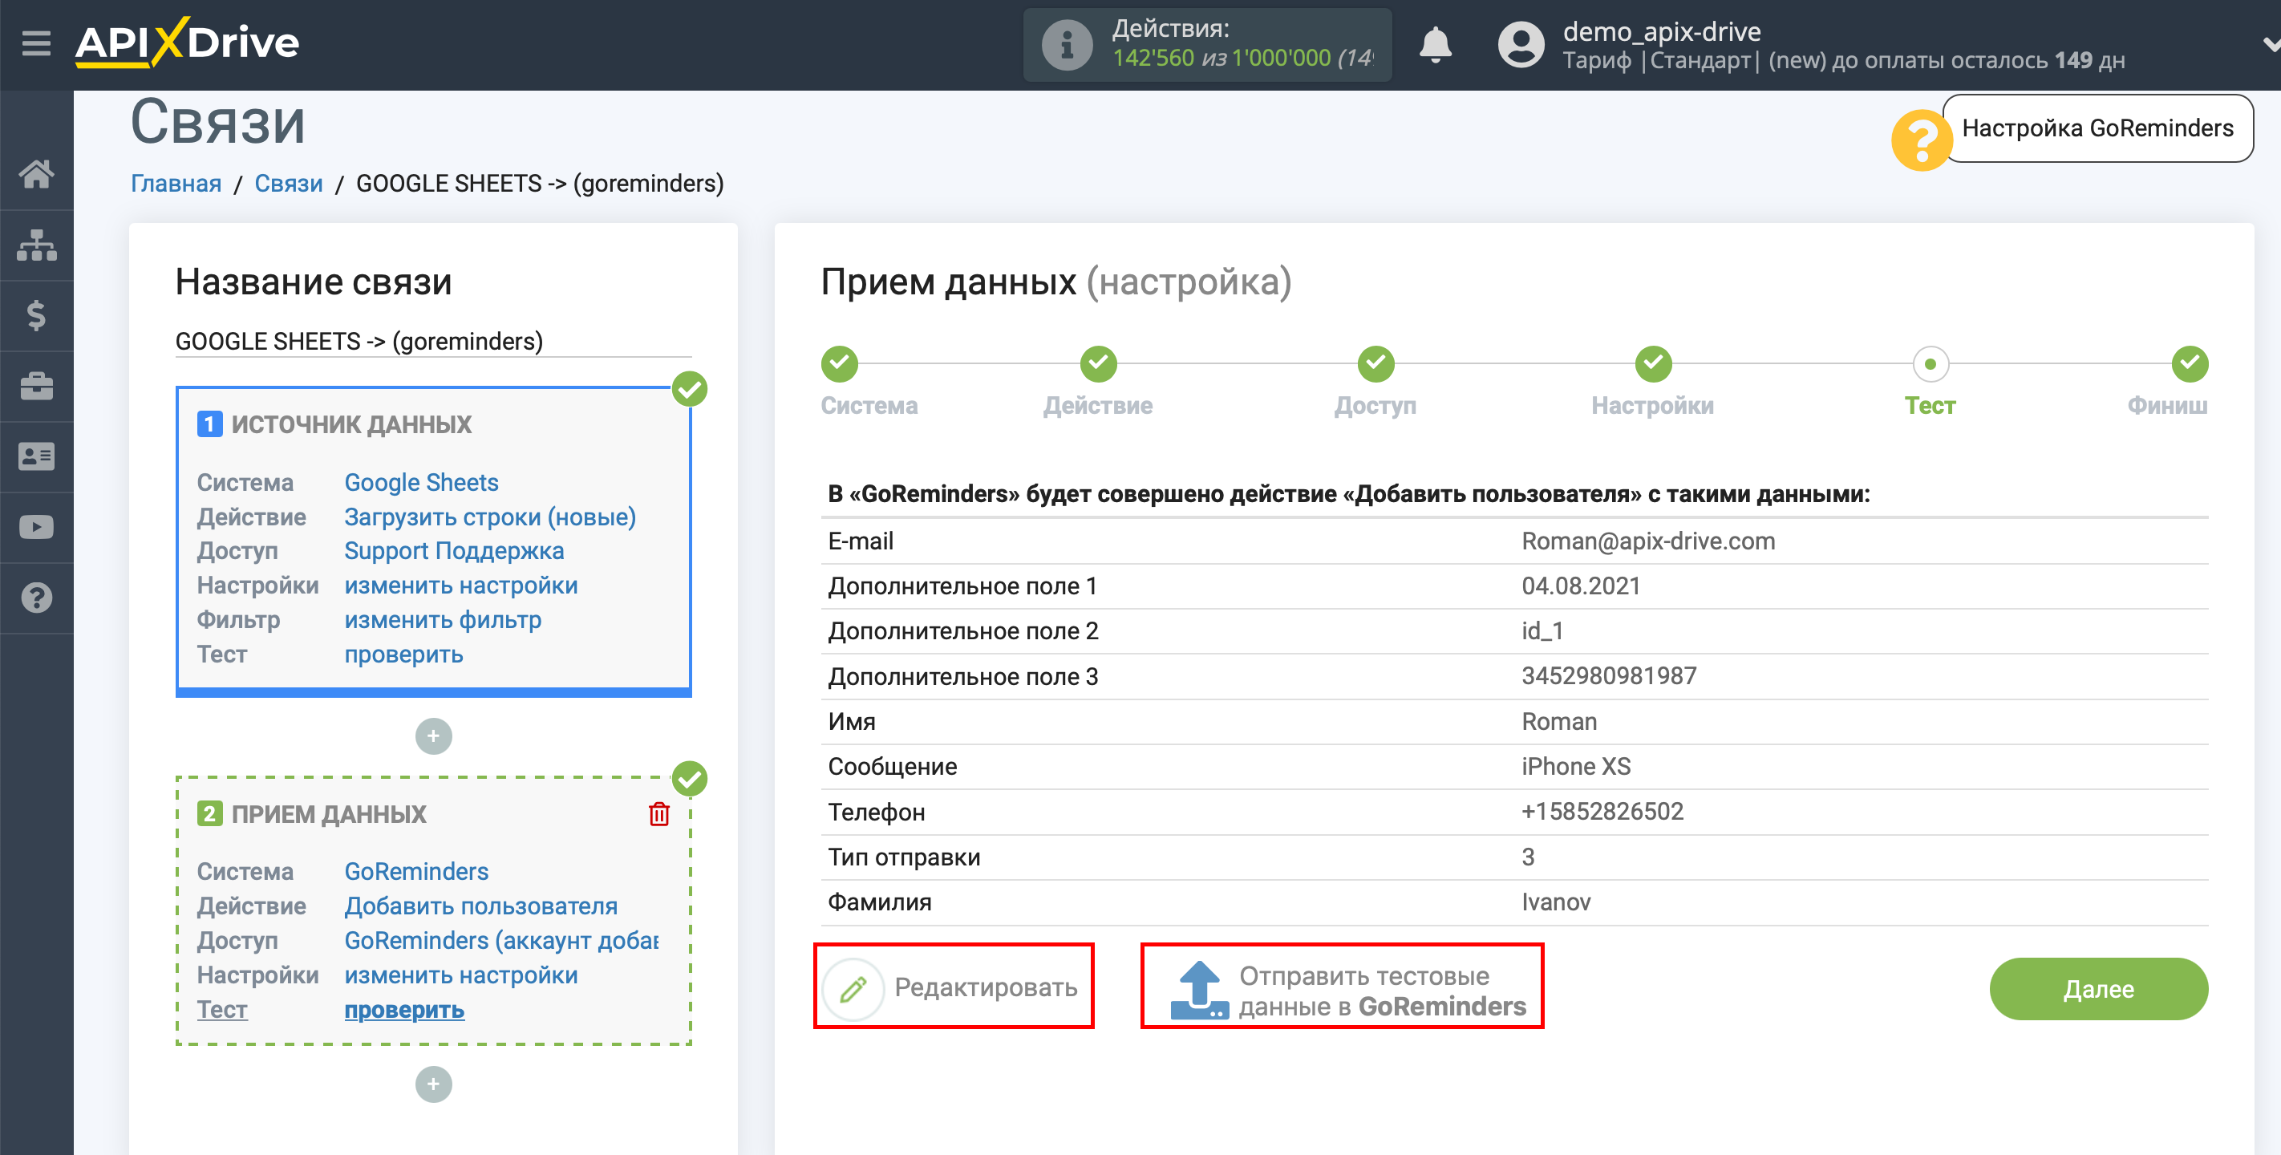
Task: Click the 04.08.2021 value
Action: 1581,586
